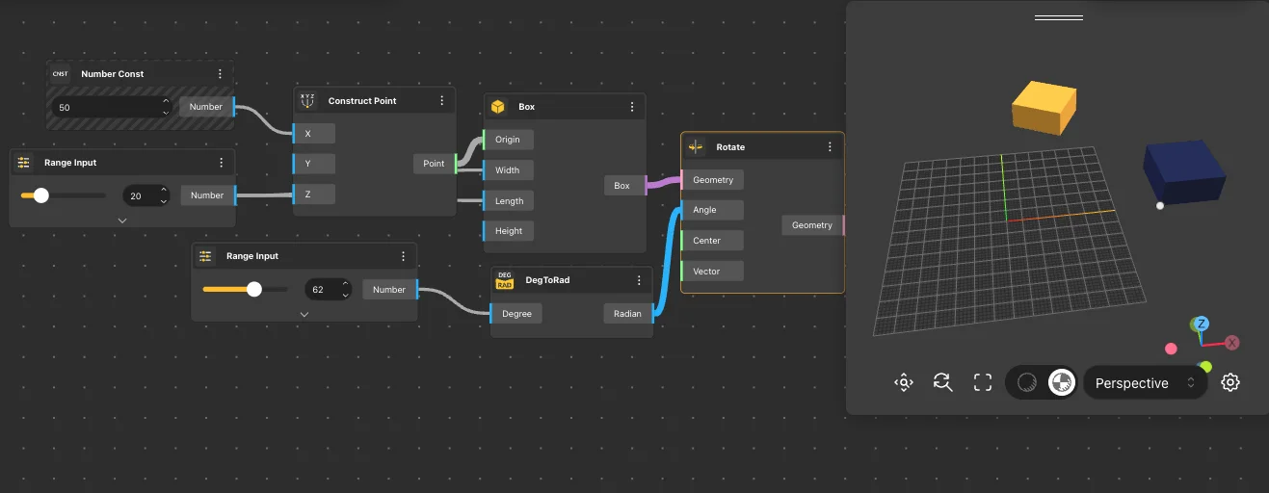Image resolution: width=1269 pixels, height=493 pixels.
Task: Click the Construct Point XYZ icon
Action: click(x=307, y=100)
